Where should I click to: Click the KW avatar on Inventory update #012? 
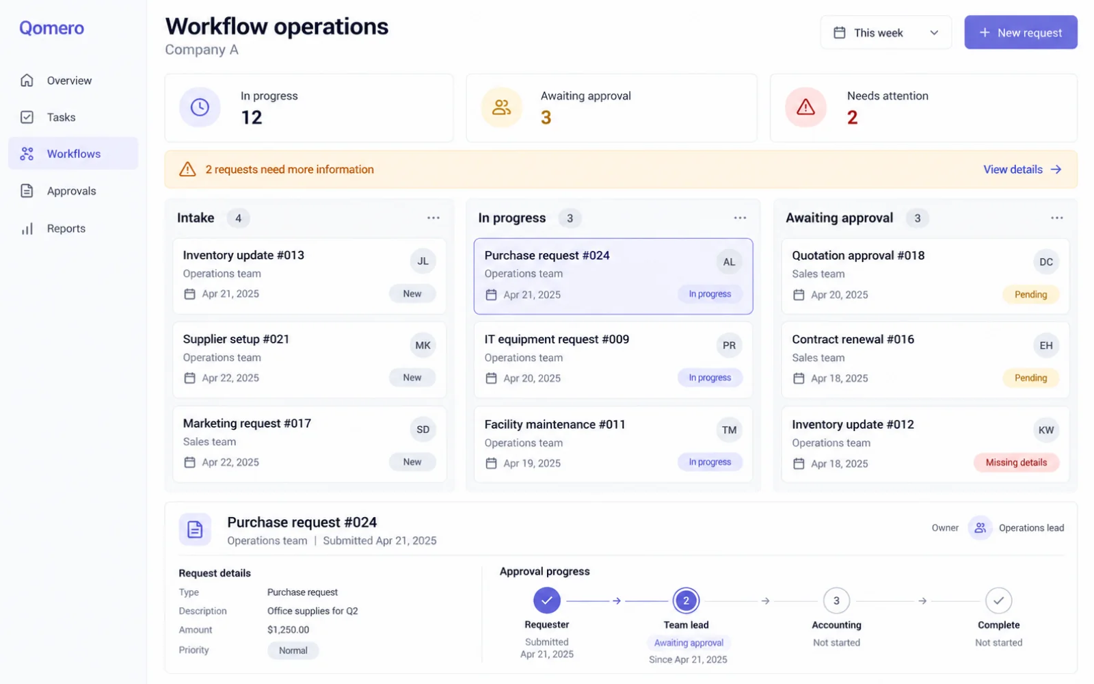pos(1046,430)
